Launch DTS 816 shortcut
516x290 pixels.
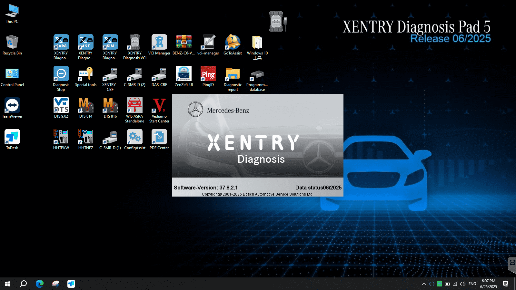[x=110, y=108]
